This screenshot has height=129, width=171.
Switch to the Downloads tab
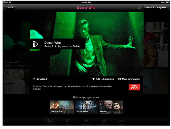click(104, 122)
